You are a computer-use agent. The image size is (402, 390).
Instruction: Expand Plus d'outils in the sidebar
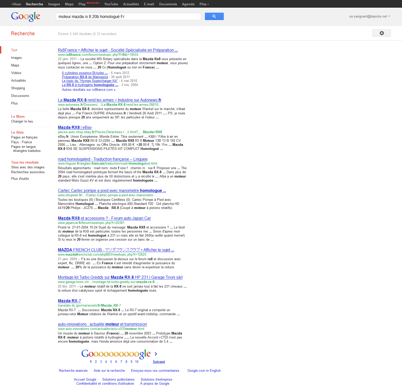20,179
